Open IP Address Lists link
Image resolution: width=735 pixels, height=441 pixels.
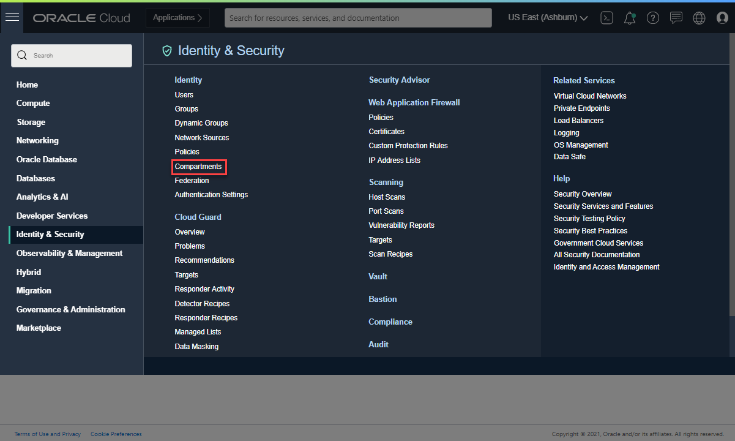[x=395, y=160]
